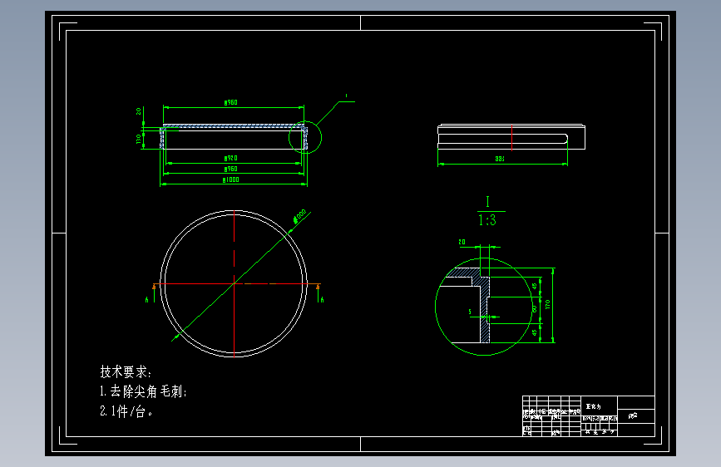Click the right section marker A

pyautogui.click(x=322, y=300)
